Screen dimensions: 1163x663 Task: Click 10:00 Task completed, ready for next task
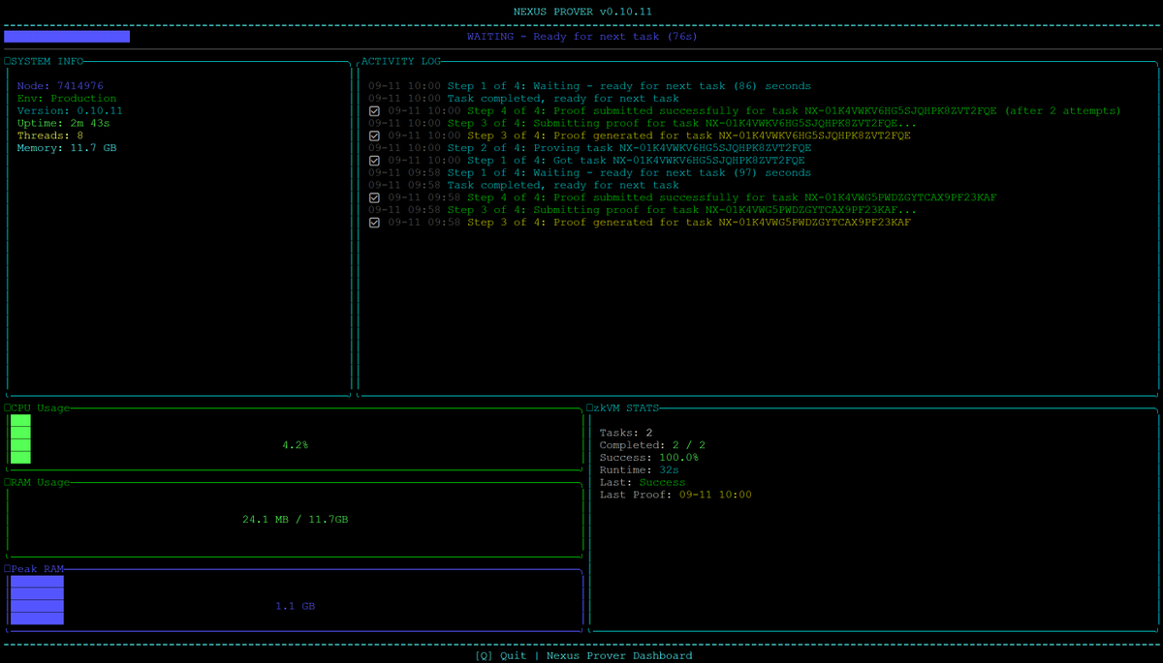pyautogui.click(x=523, y=99)
